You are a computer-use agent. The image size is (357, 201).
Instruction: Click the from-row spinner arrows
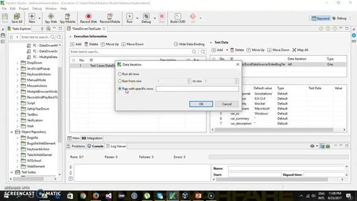click(189, 81)
